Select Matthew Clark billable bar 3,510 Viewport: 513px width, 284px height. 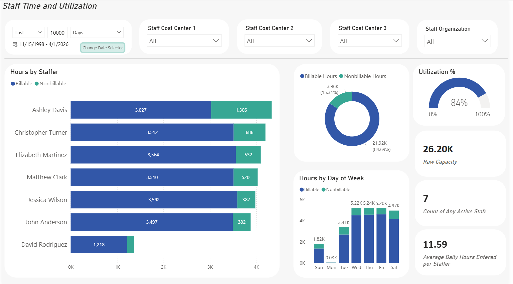tap(152, 177)
